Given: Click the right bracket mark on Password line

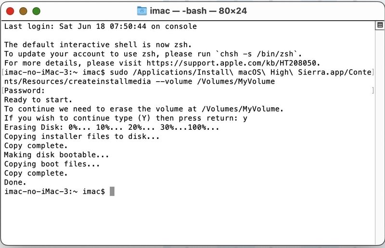Looking at the screenshot, I should (373, 90).
